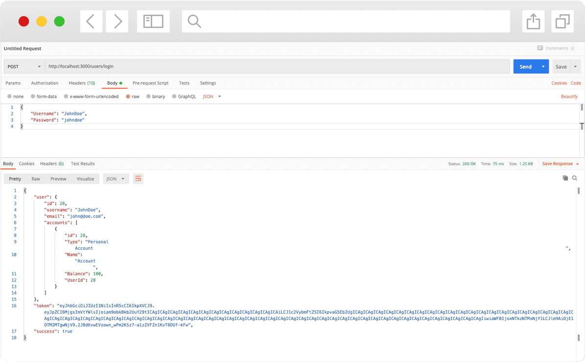The width and height of the screenshot is (585, 362).
Task: Click the browser forward arrow icon
Action: click(x=117, y=21)
